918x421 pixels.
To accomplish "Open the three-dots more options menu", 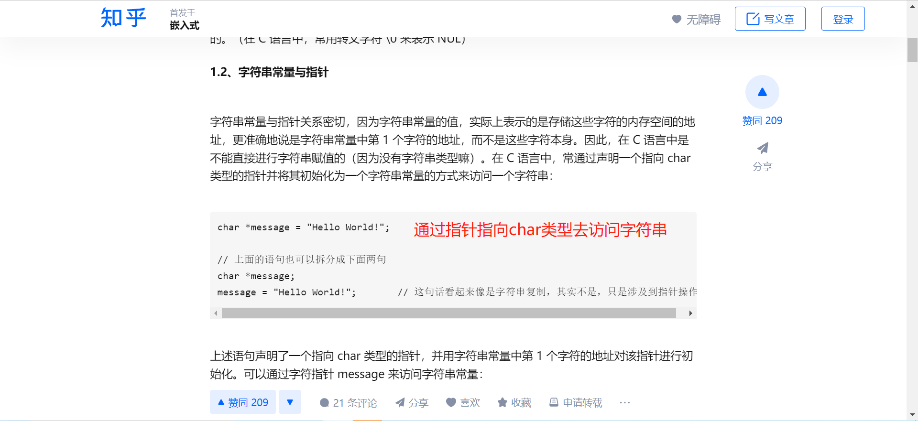I will tap(625, 403).
